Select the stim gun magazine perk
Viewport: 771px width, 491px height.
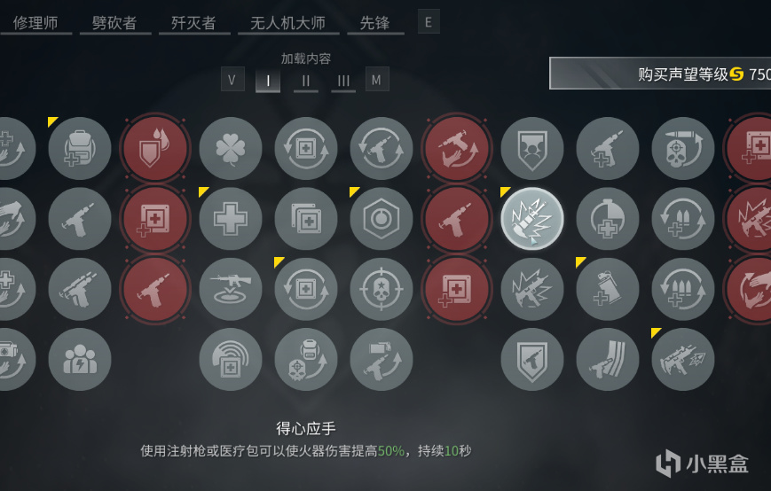(607, 360)
